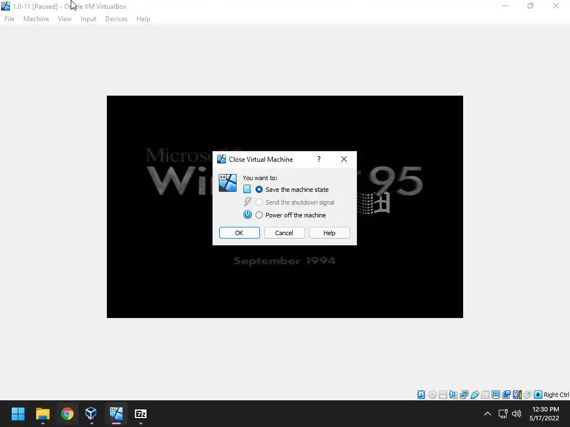Open 7-Zip from the taskbar

[141, 414]
